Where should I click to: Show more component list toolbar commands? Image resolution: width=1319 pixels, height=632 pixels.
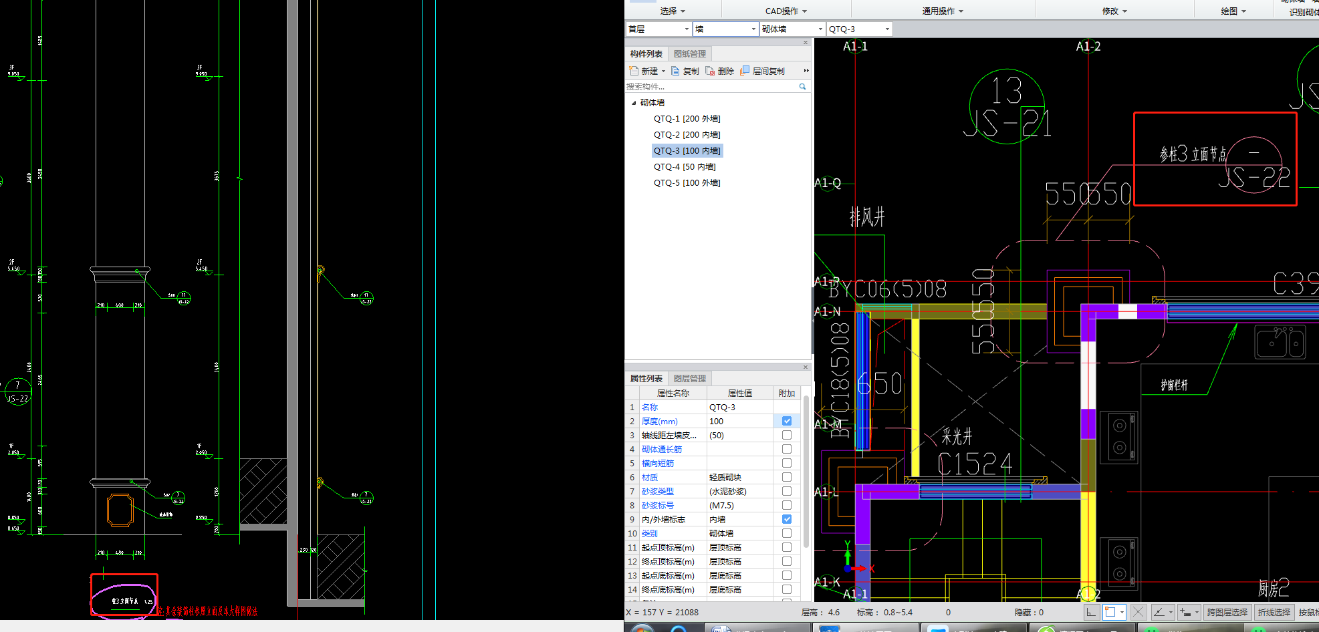pyautogui.click(x=806, y=71)
